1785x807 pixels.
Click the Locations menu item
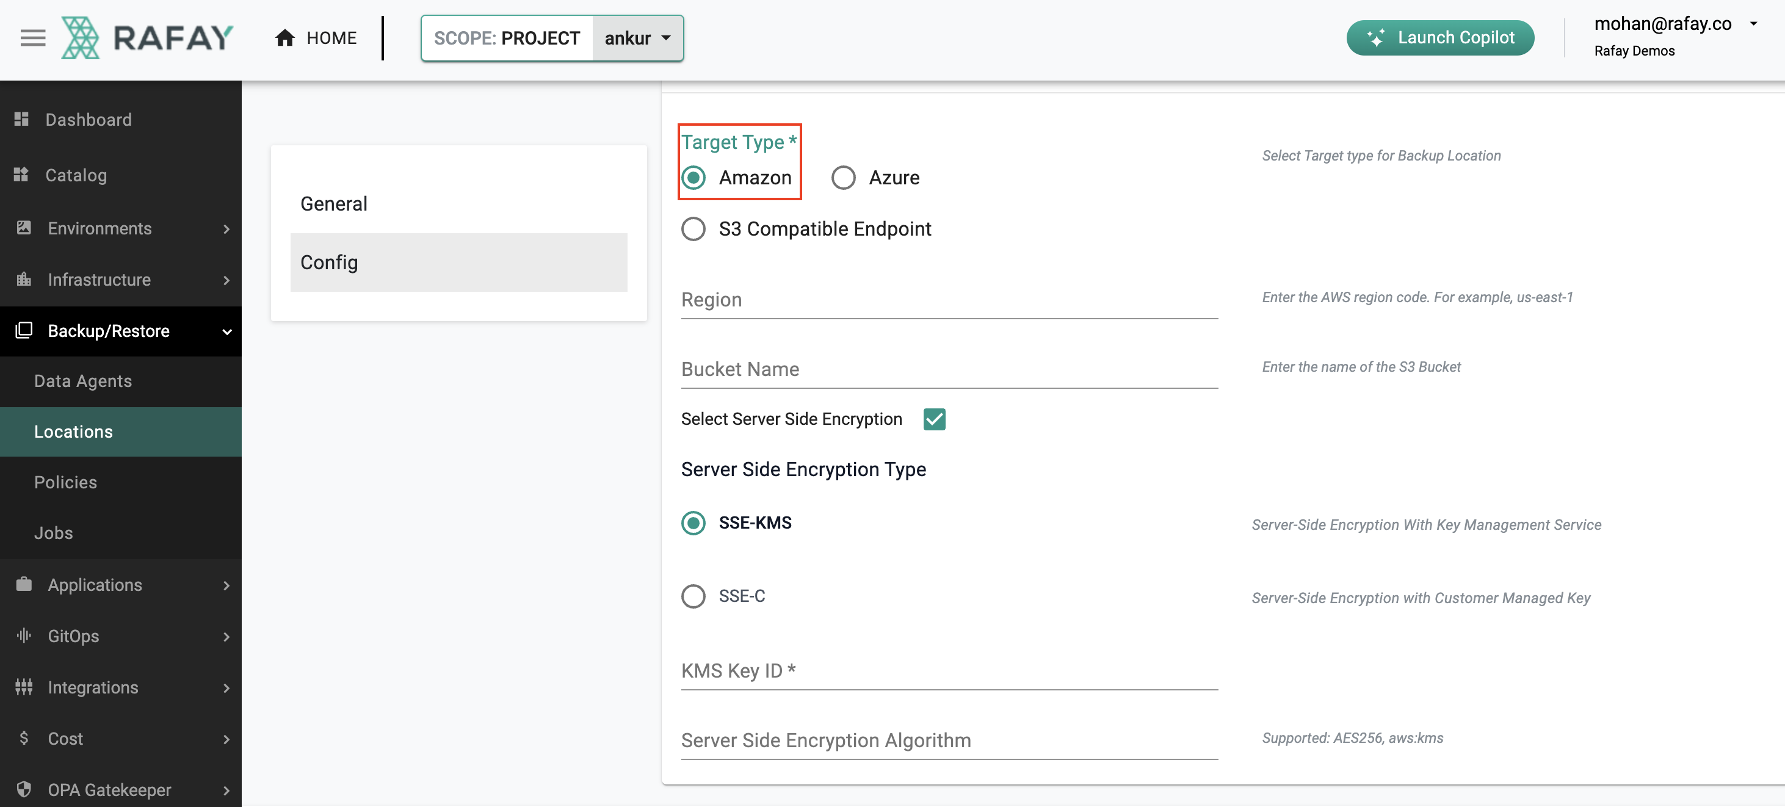pos(73,432)
